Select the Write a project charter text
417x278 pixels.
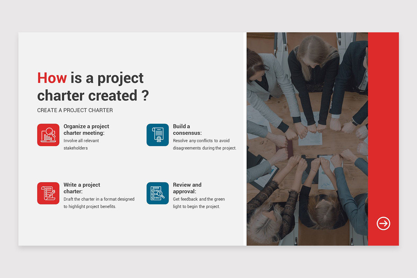coord(82,188)
